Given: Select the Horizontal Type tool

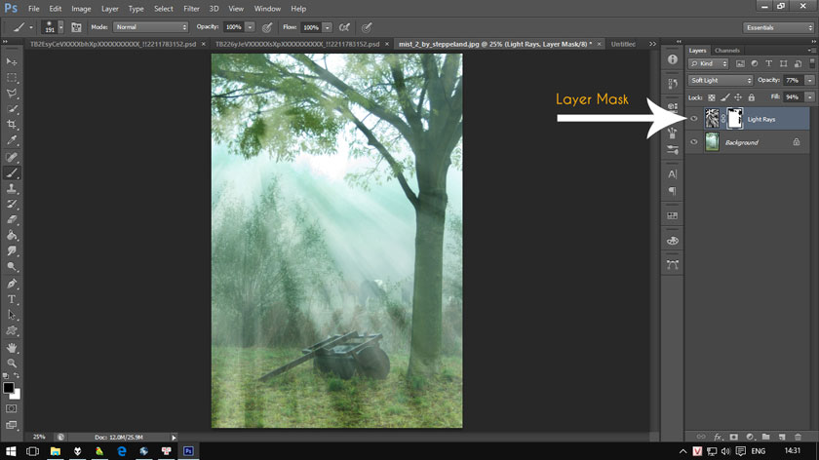Looking at the screenshot, I should [12, 299].
